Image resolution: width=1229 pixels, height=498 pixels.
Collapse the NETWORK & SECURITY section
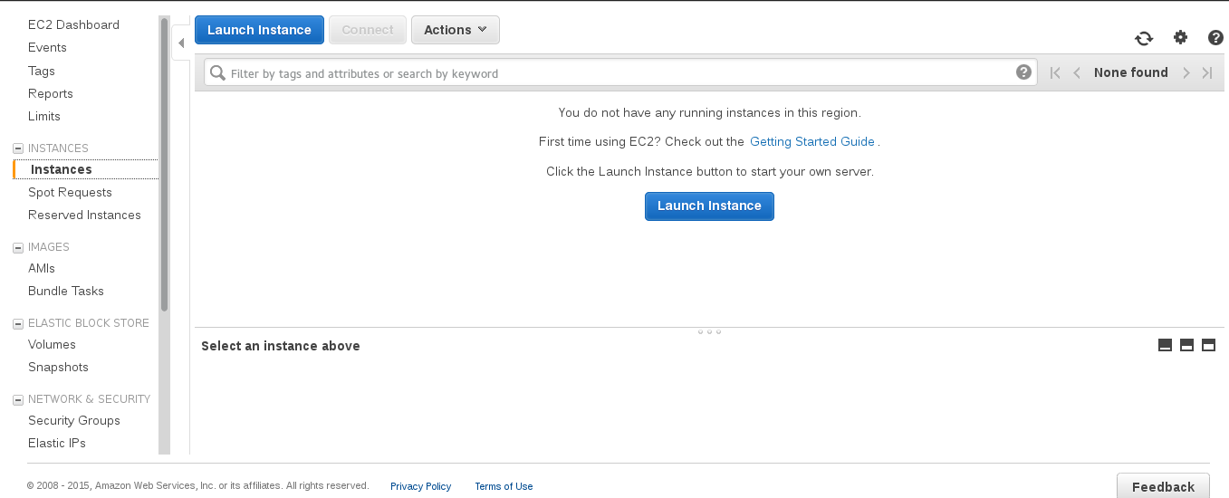click(17, 399)
